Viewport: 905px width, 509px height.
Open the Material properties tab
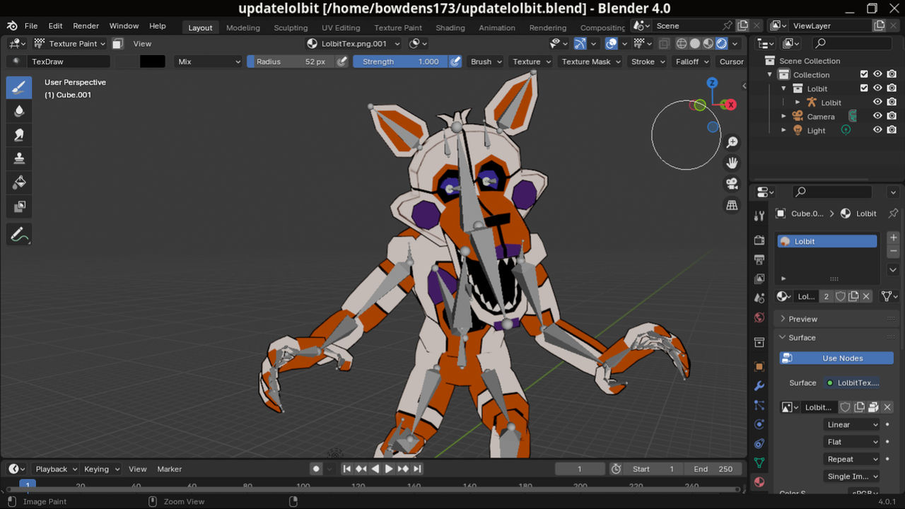click(759, 482)
